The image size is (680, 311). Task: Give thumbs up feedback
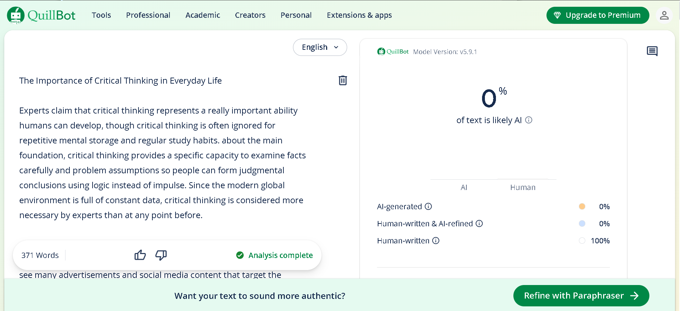click(x=140, y=255)
